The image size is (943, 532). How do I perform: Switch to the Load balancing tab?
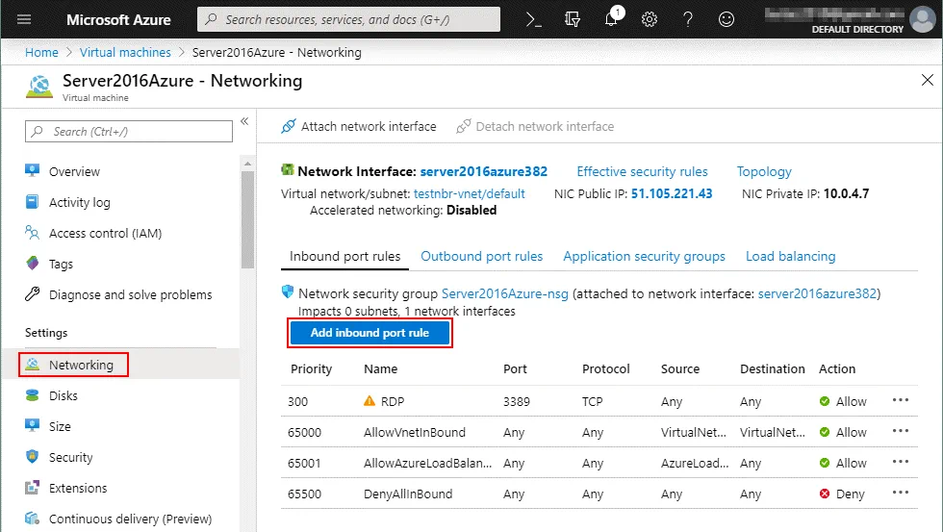[790, 256]
